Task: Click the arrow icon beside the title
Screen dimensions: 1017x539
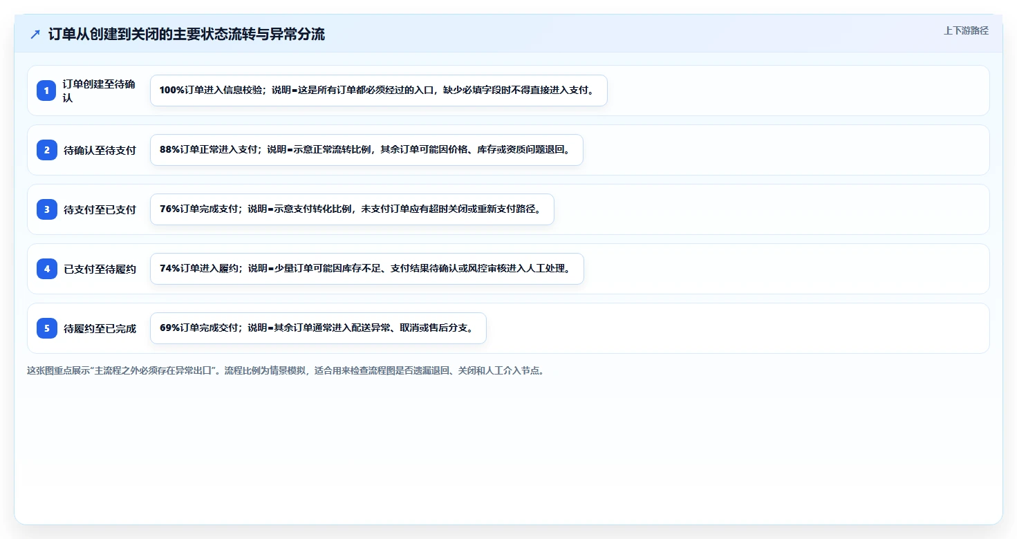Action: point(35,35)
